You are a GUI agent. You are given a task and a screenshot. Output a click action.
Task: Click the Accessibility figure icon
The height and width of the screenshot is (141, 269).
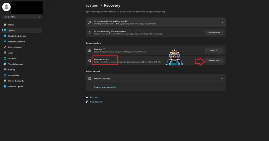click(x=5, y=75)
